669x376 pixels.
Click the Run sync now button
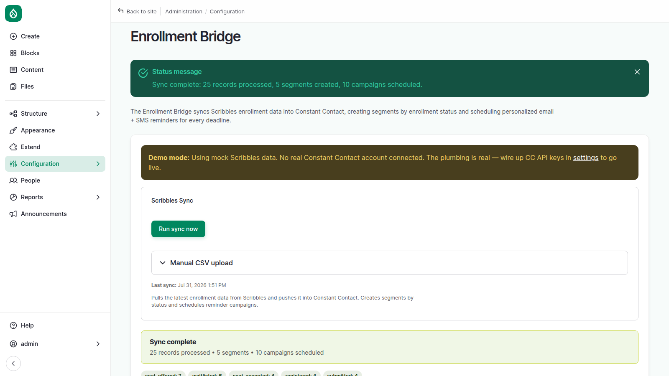tap(178, 229)
